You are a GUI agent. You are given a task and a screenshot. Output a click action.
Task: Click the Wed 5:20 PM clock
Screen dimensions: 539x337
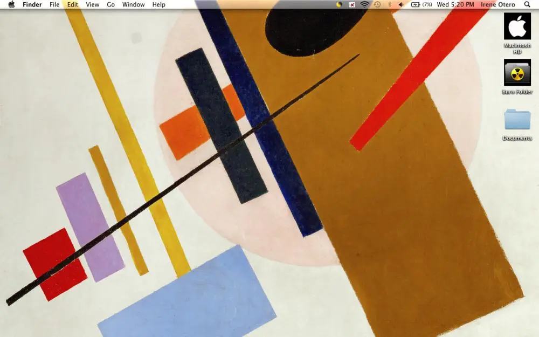tap(455, 4)
